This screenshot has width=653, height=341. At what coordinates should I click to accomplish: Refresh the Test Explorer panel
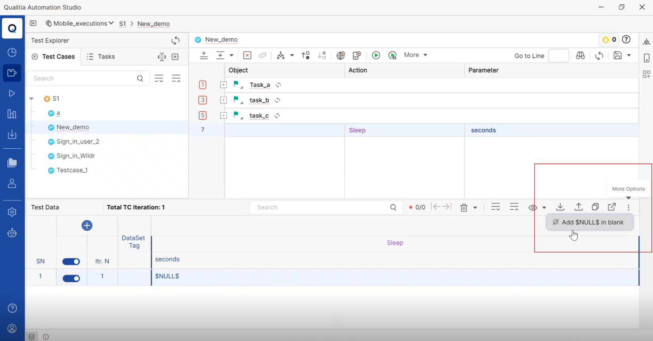coord(176,41)
